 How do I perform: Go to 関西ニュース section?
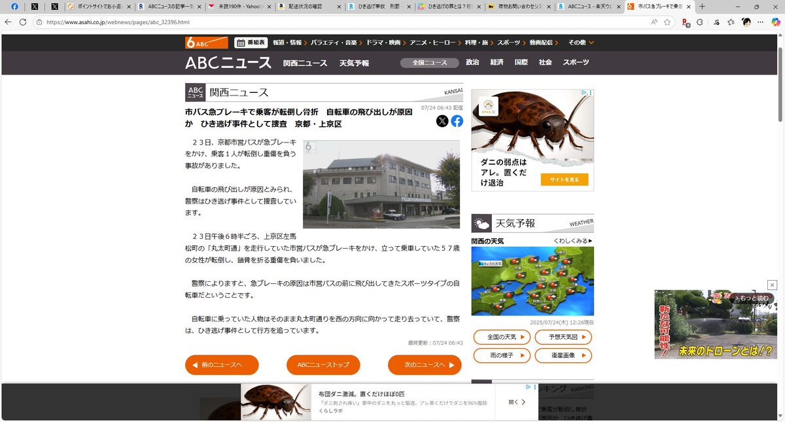coord(305,63)
